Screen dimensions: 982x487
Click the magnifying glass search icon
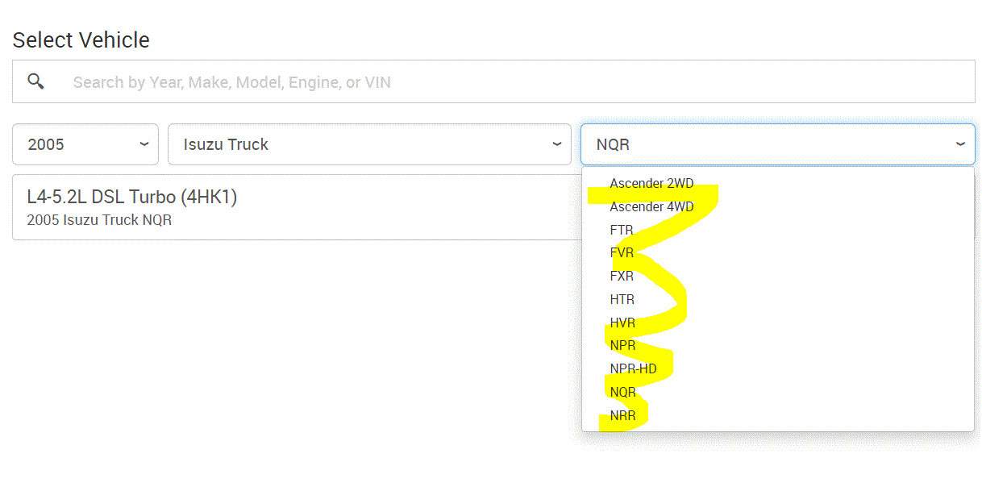point(35,81)
